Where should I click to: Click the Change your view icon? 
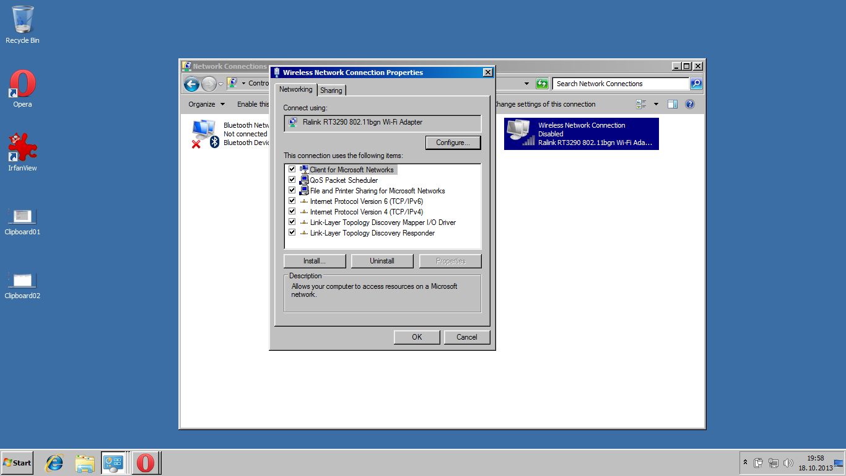pos(641,104)
